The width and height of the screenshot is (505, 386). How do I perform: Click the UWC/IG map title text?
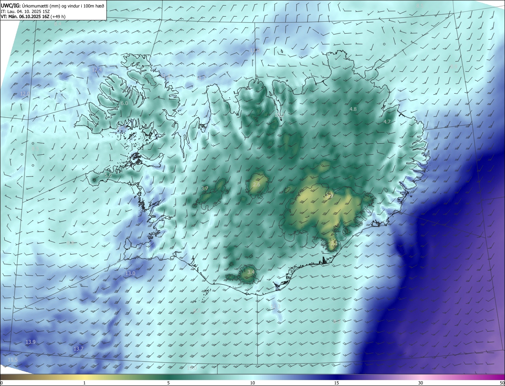click(x=52, y=5)
